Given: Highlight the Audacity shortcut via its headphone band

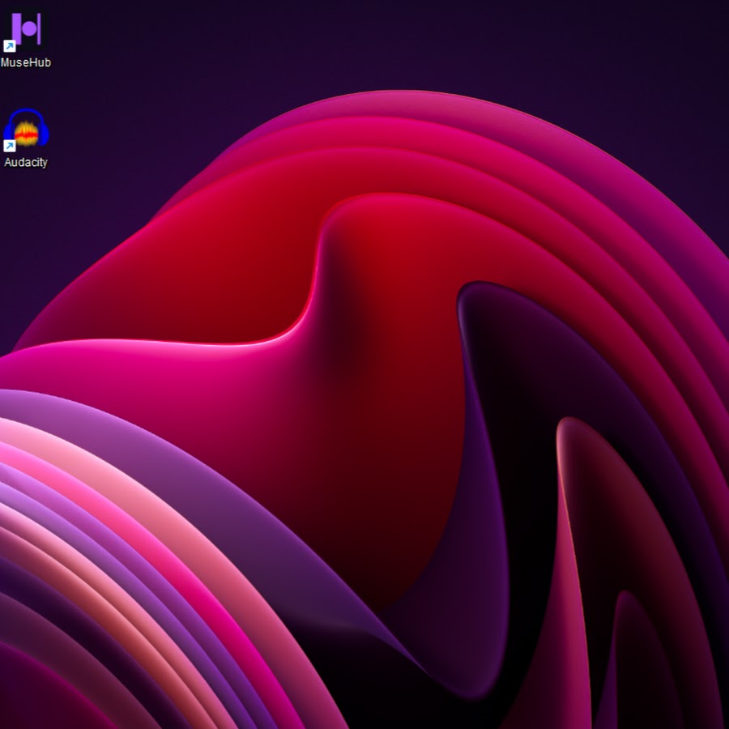Looking at the screenshot, I should (26, 112).
